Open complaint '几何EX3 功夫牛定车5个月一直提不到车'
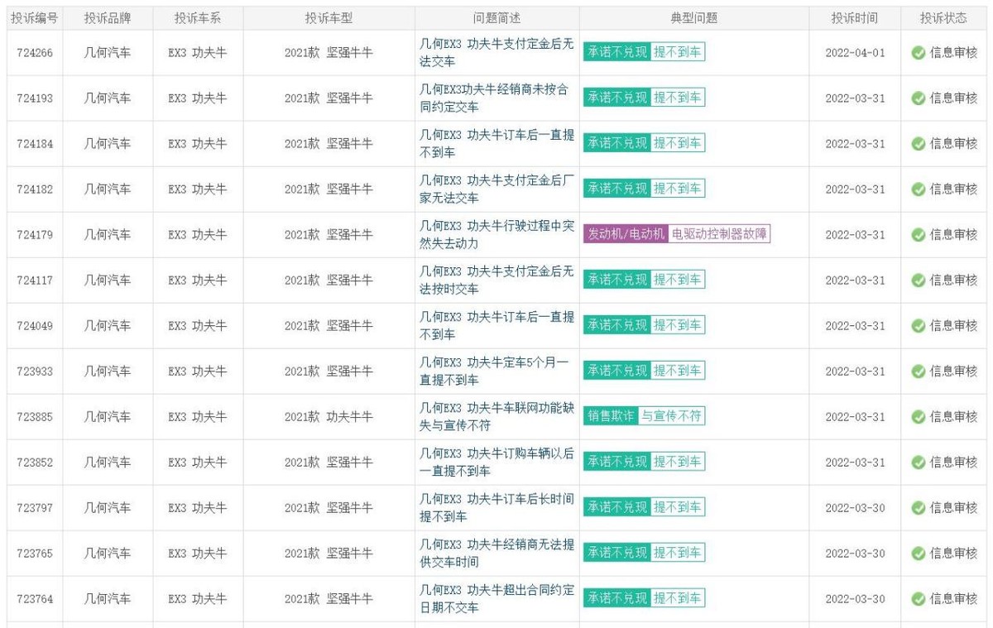This screenshot has width=993, height=628. point(494,372)
